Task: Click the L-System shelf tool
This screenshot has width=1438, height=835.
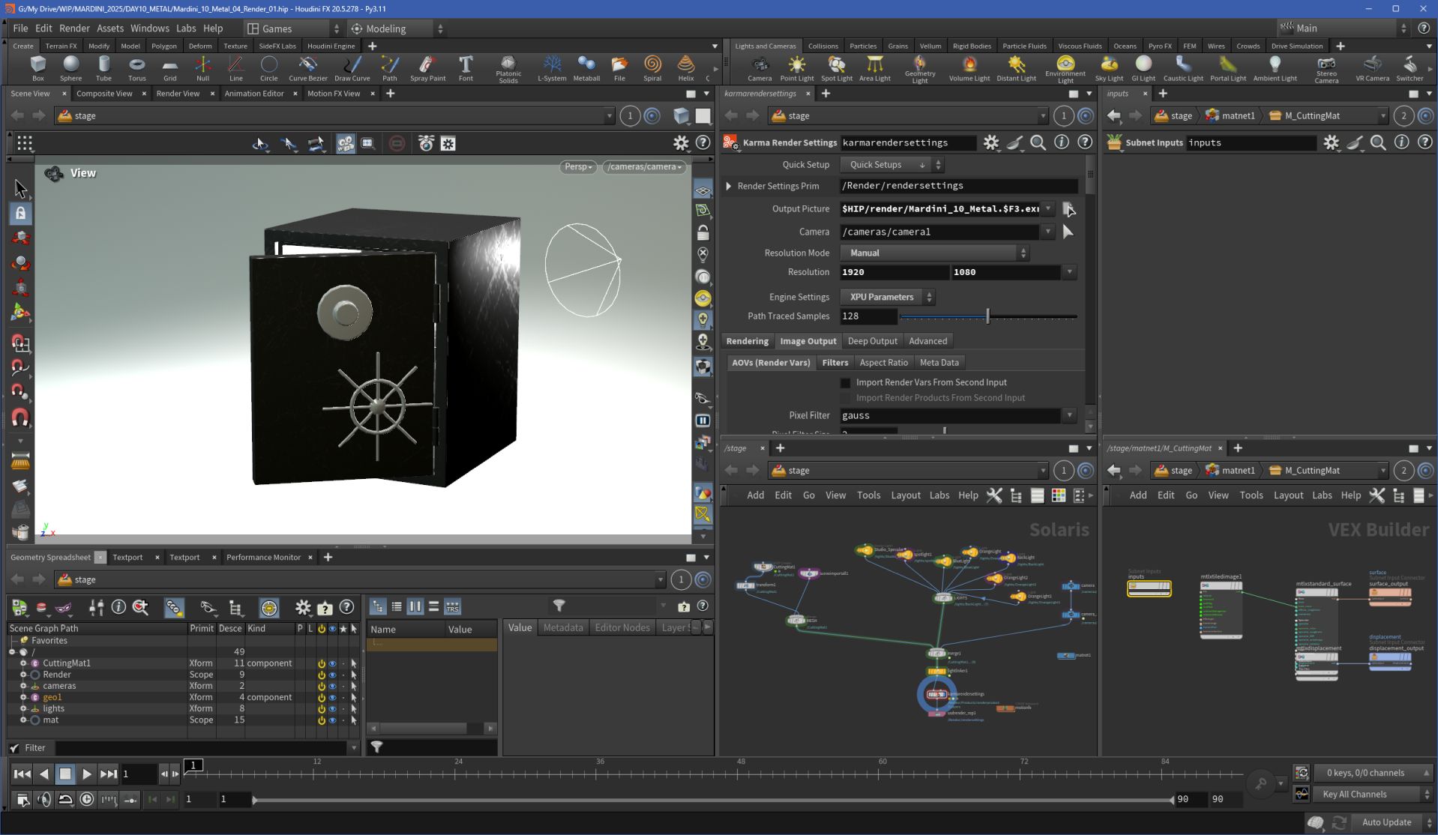Action: [552, 67]
